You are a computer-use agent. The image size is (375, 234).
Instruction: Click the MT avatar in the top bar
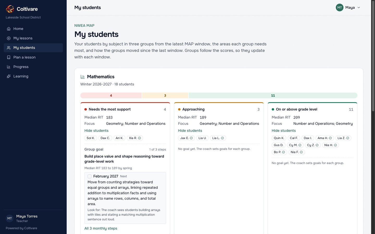340,8
